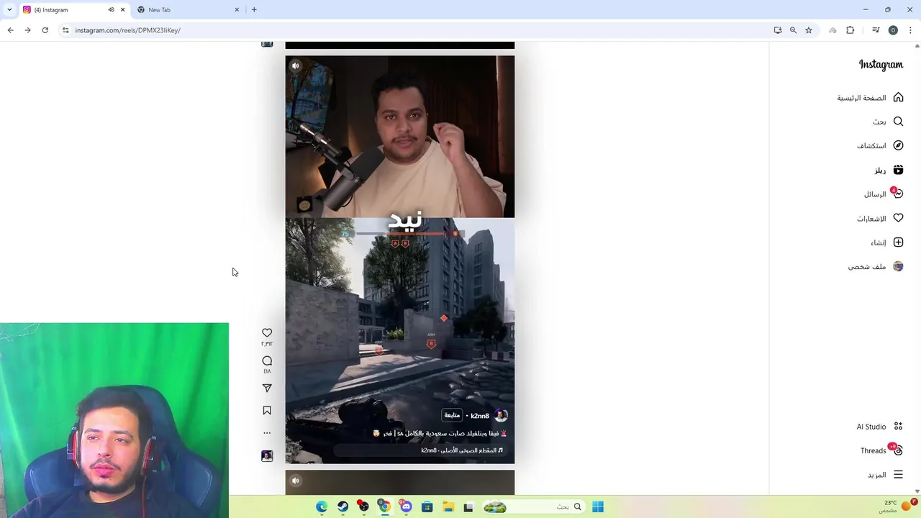Open a new browser tab with plus
This screenshot has width=921, height=518.
pyautogui.click(x=254, y=10)
